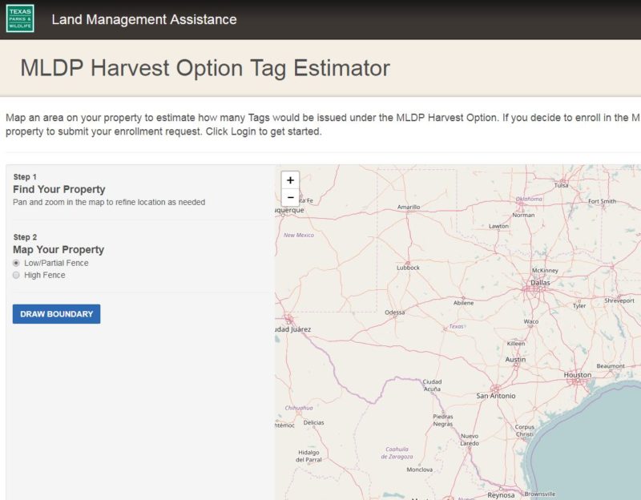Click Abilene on the map

463,303
